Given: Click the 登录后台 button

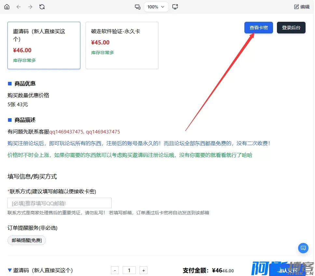Looking at the screenshot, I should coord(291,28).
